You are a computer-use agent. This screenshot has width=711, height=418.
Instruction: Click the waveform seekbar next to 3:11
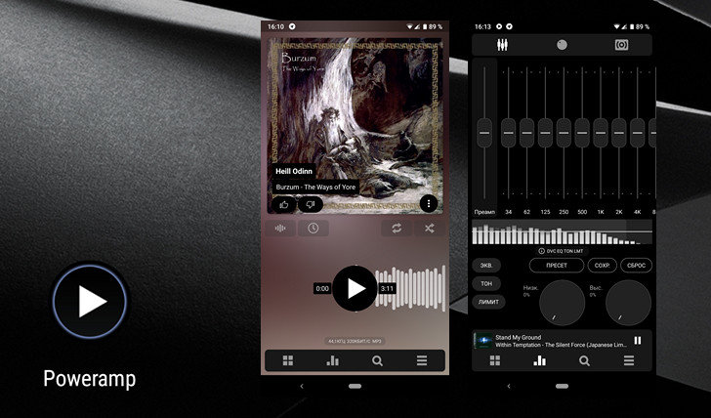tap(411, 288)
